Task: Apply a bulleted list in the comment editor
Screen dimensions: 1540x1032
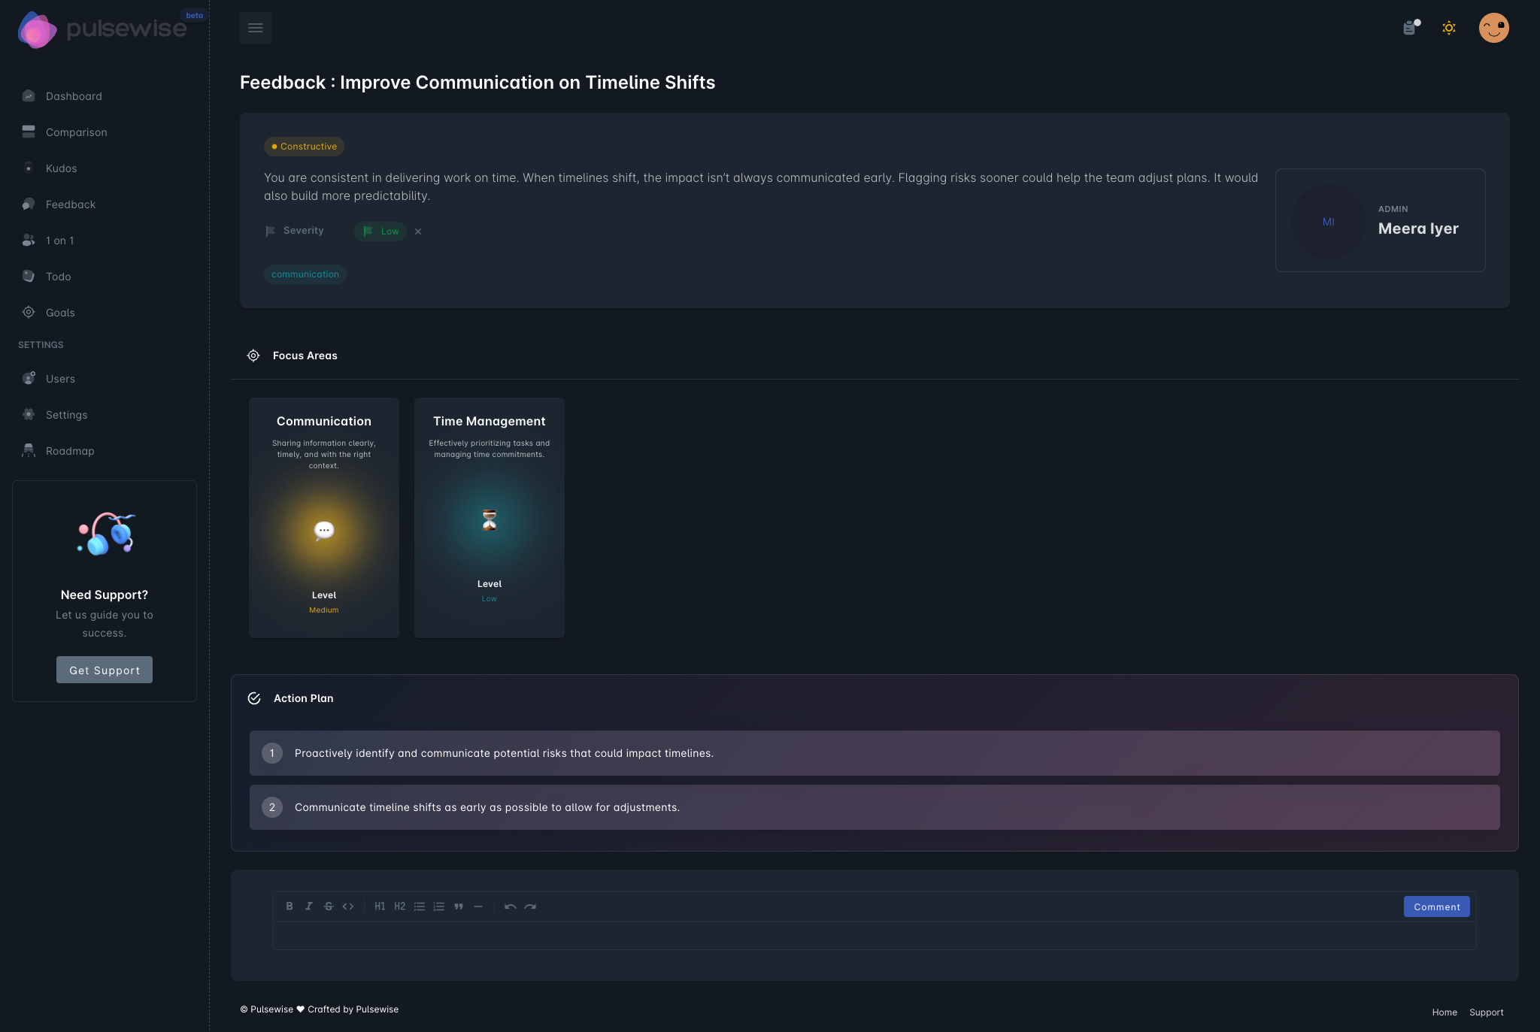Action: (420, 906)
